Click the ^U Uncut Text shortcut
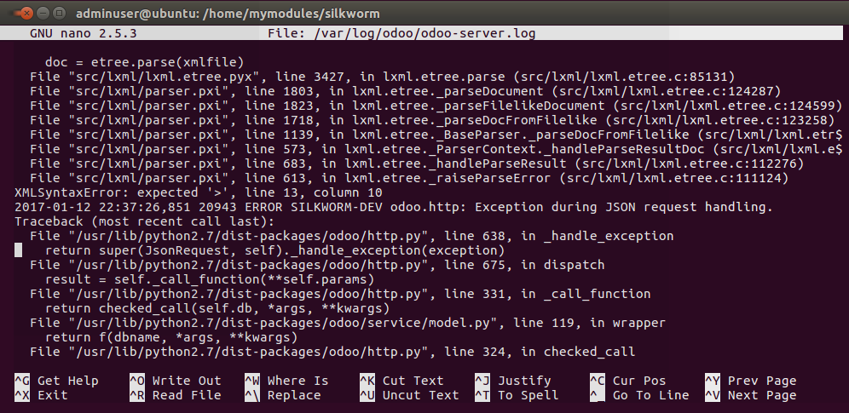This screenshot has height=413, width=849. pos(409,396)
